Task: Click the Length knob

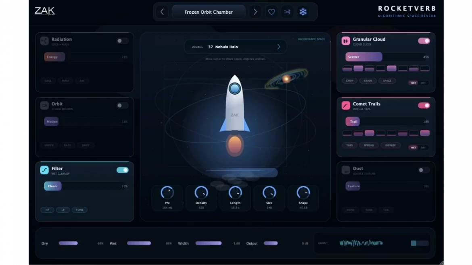Action: tap(235, 193)
